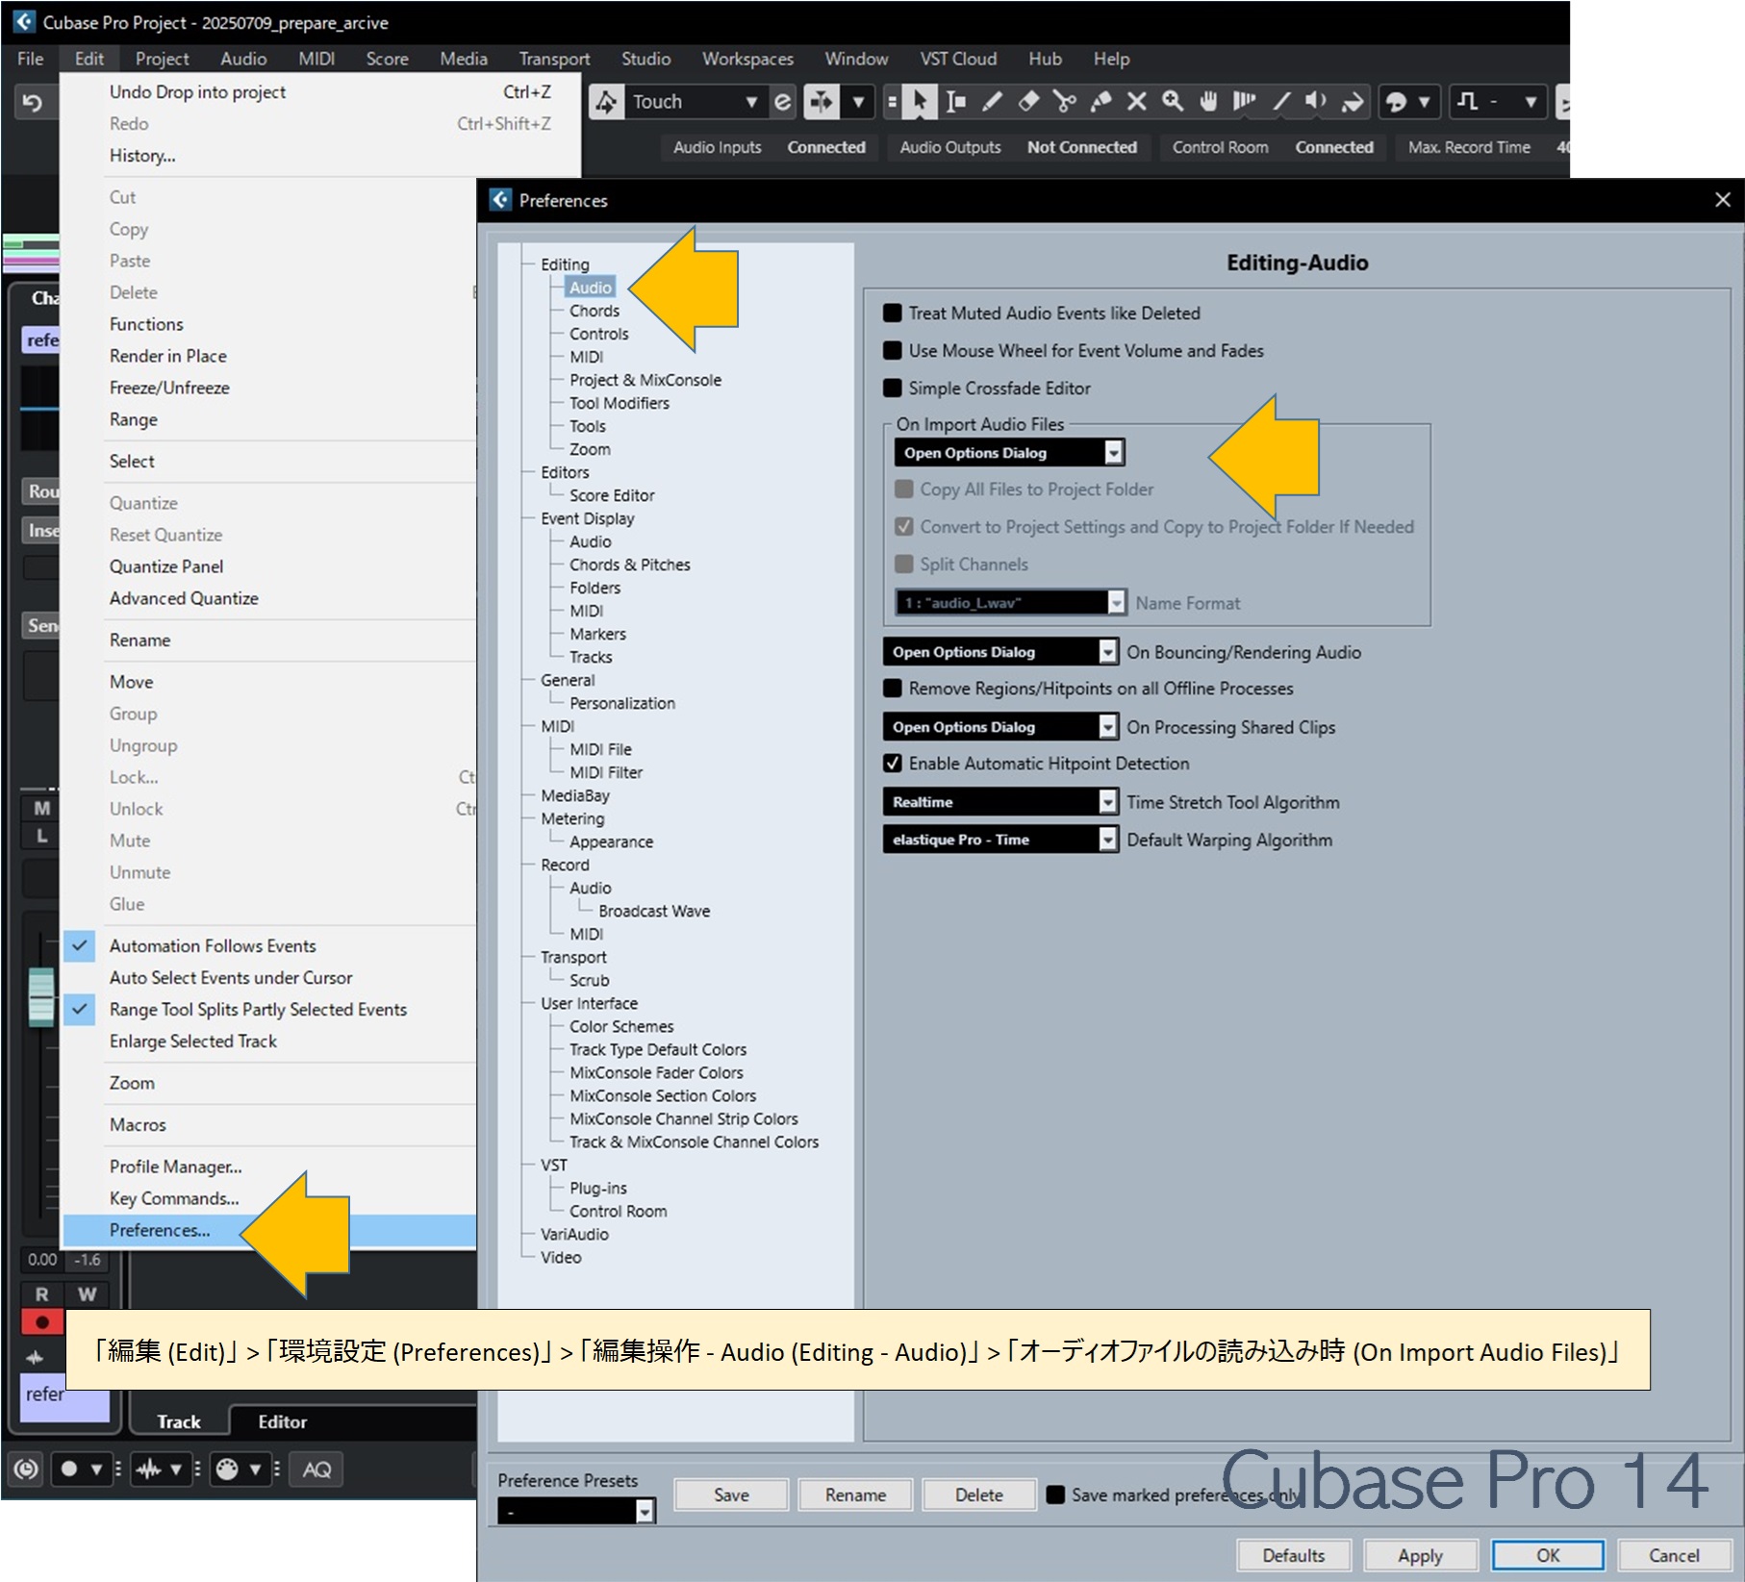Screen dimensions: 1745x1582
Task: Open the Preference Presets dropdown
Action: coord(576,1512)
